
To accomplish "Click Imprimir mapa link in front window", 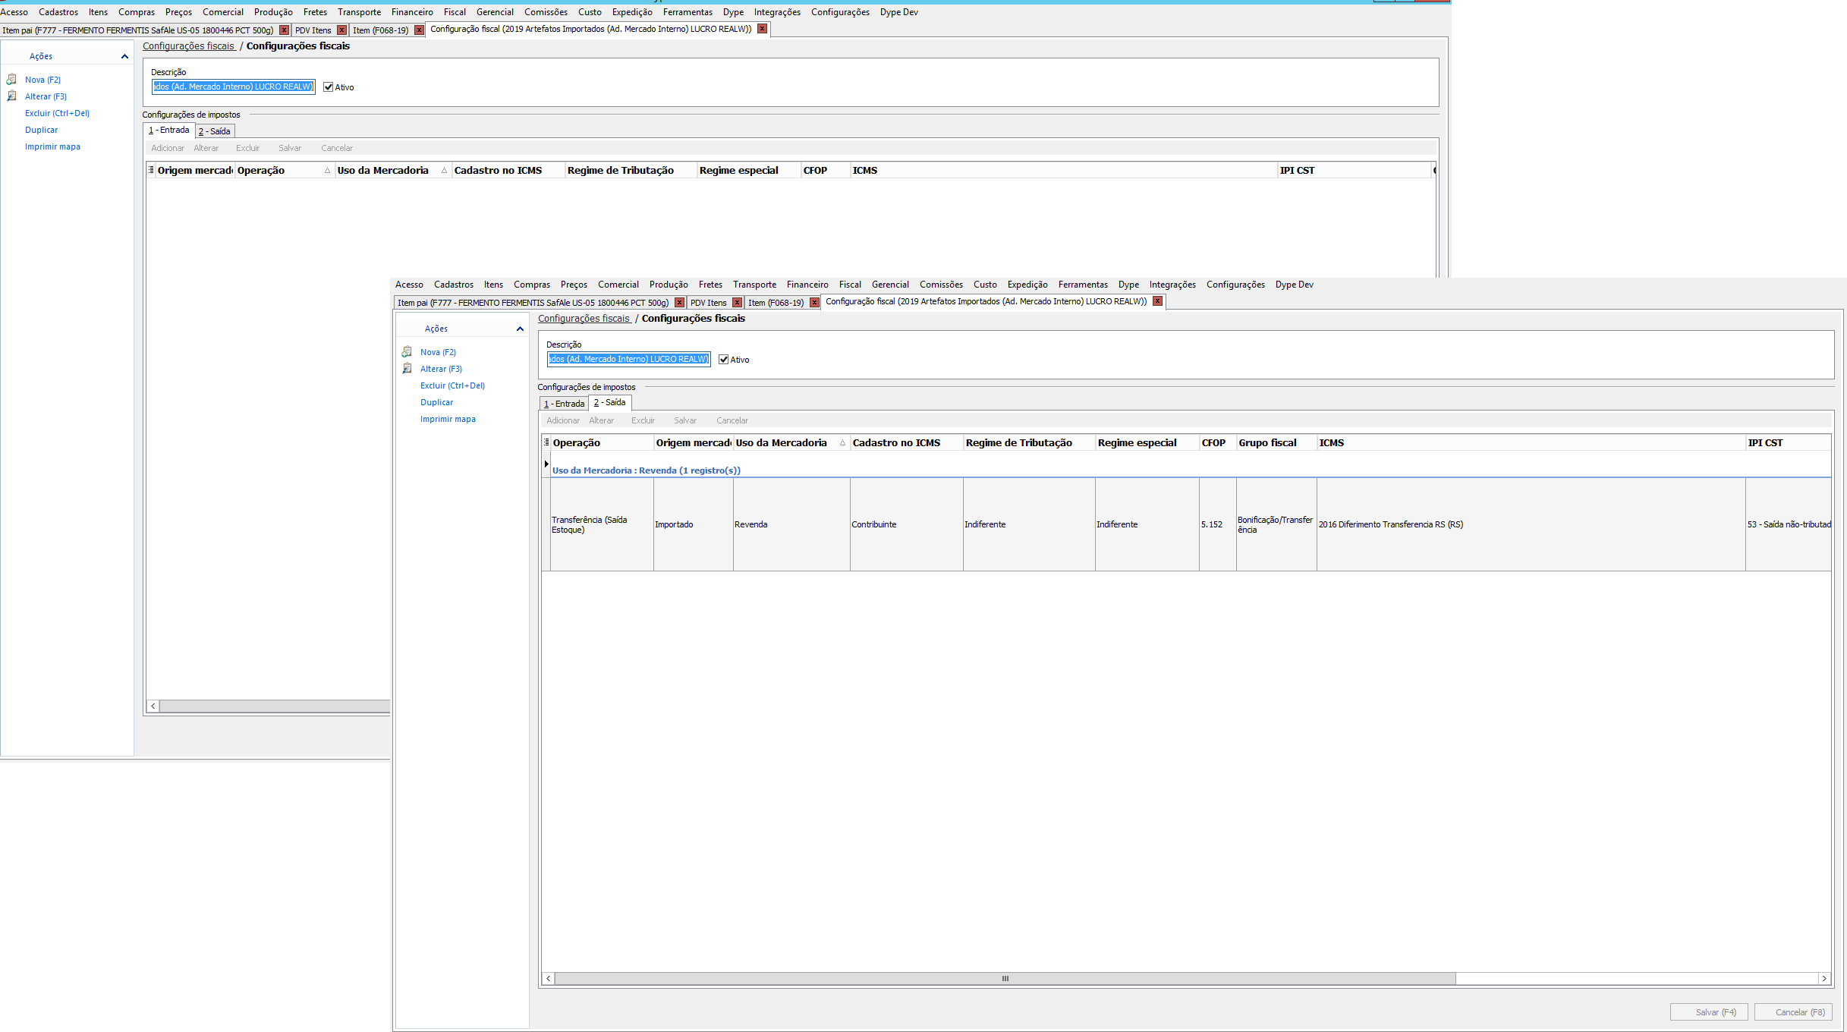I will 448,419.
